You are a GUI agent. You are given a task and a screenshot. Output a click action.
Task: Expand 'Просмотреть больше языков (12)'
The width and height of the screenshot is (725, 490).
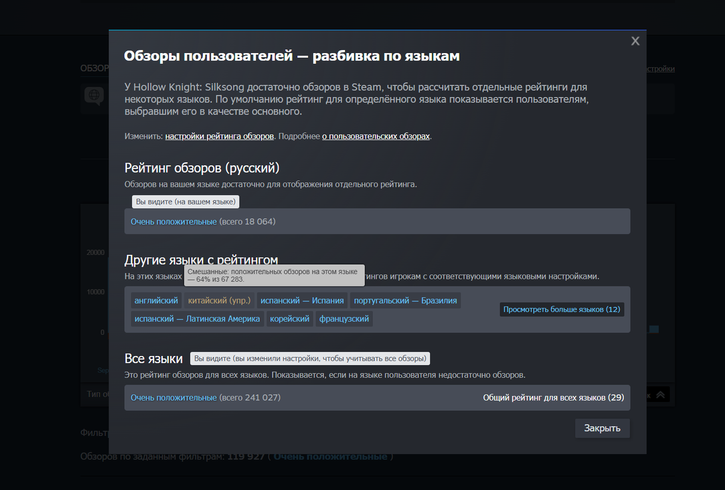pyautogui.click(x=562, y=310)
